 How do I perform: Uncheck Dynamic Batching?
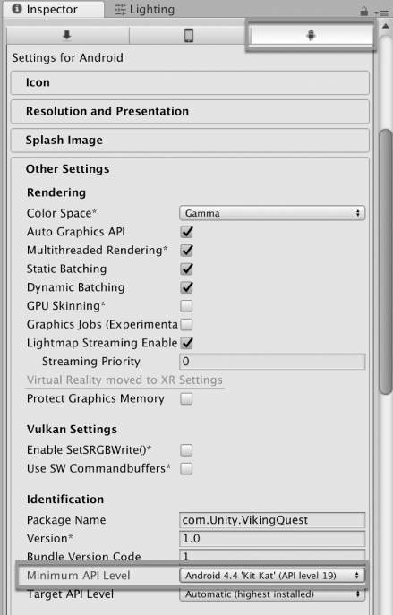pos(187,287)
